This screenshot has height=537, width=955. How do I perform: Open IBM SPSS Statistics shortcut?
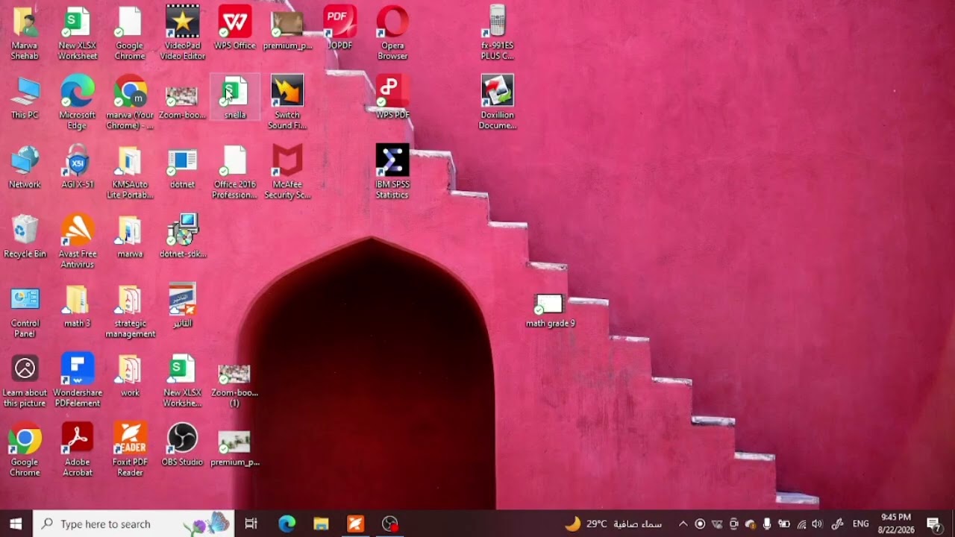point(392,172)
